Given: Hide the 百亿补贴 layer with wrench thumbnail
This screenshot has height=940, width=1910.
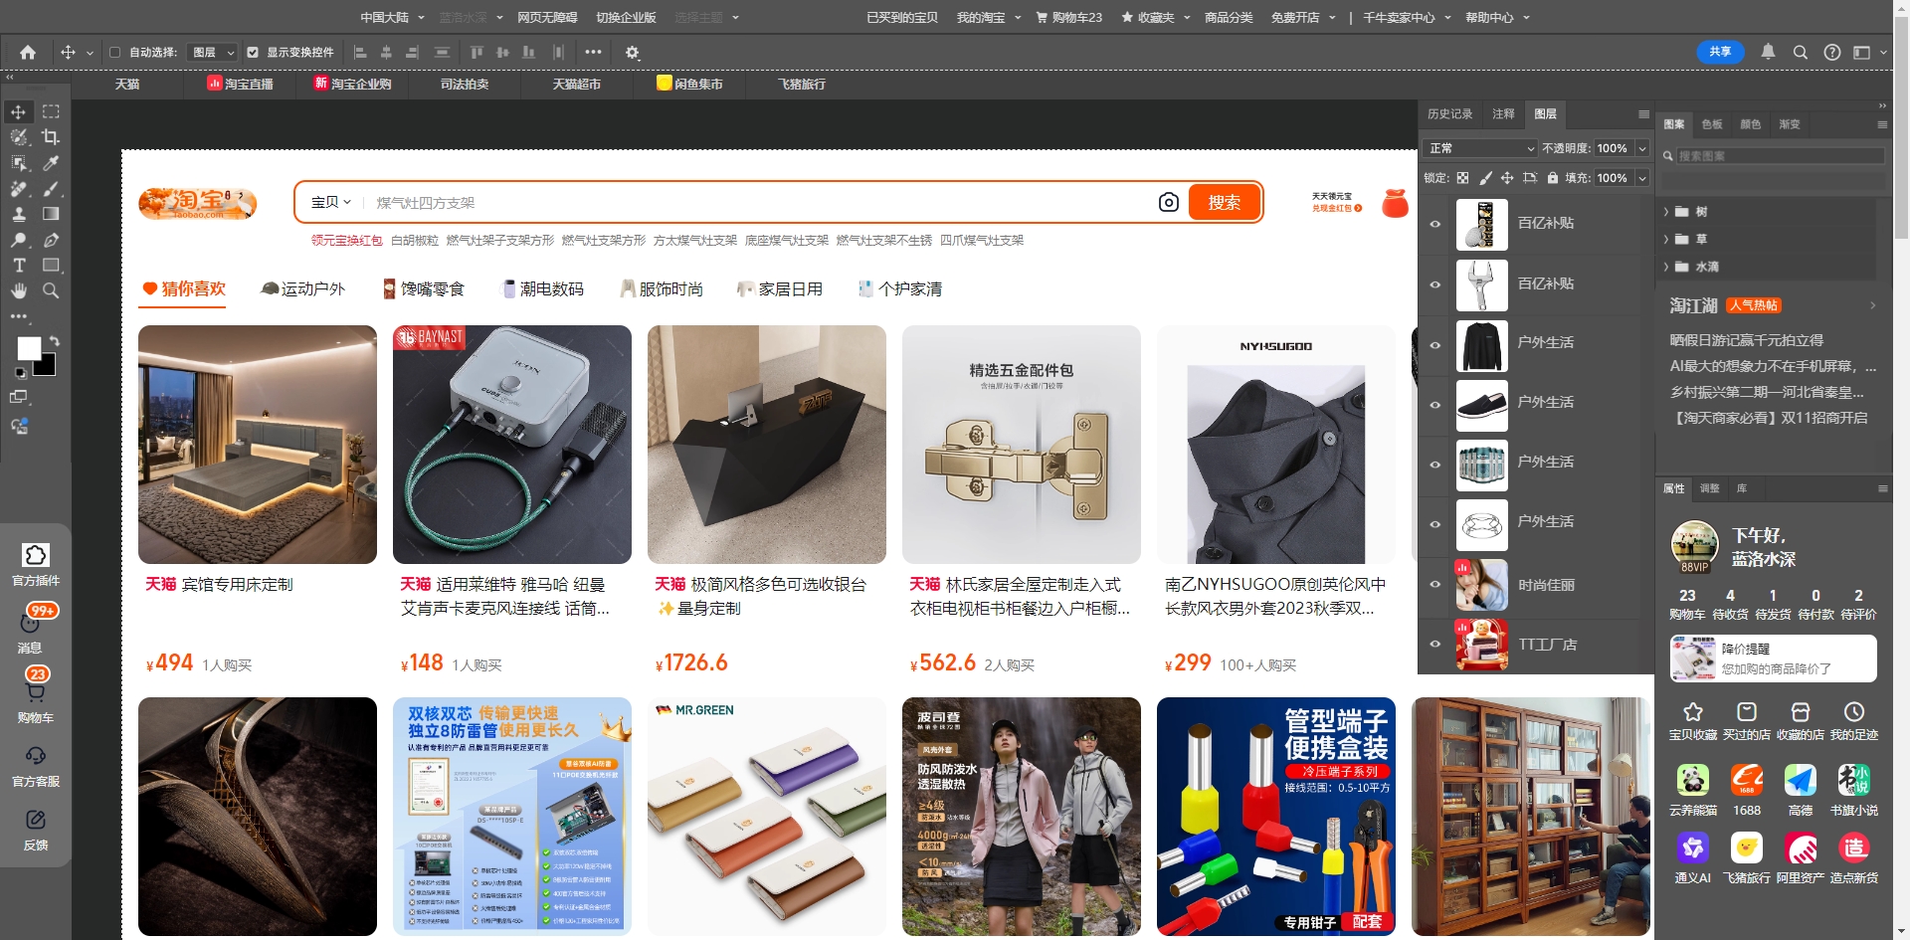Looking at the screenshot, I should pyautogui.click(x=1435, y=284).
